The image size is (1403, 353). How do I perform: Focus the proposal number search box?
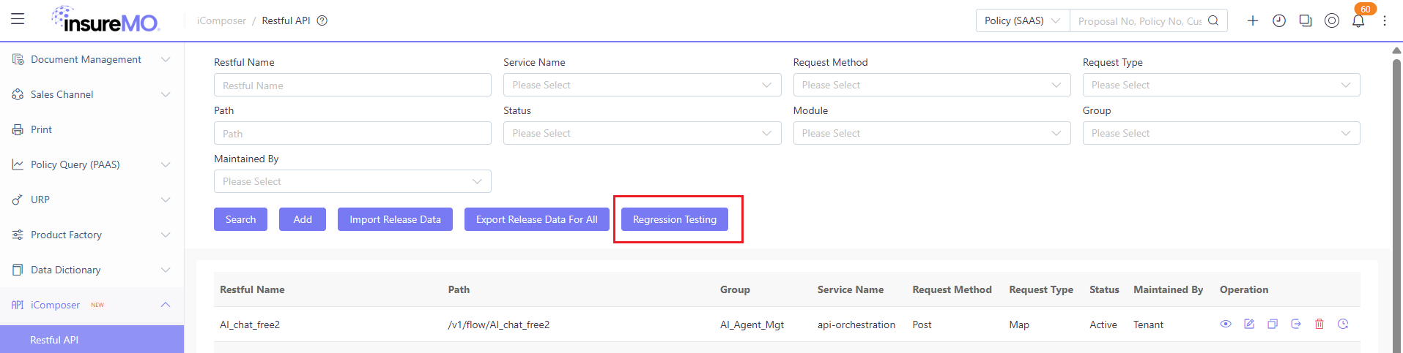click(1139, 20)
